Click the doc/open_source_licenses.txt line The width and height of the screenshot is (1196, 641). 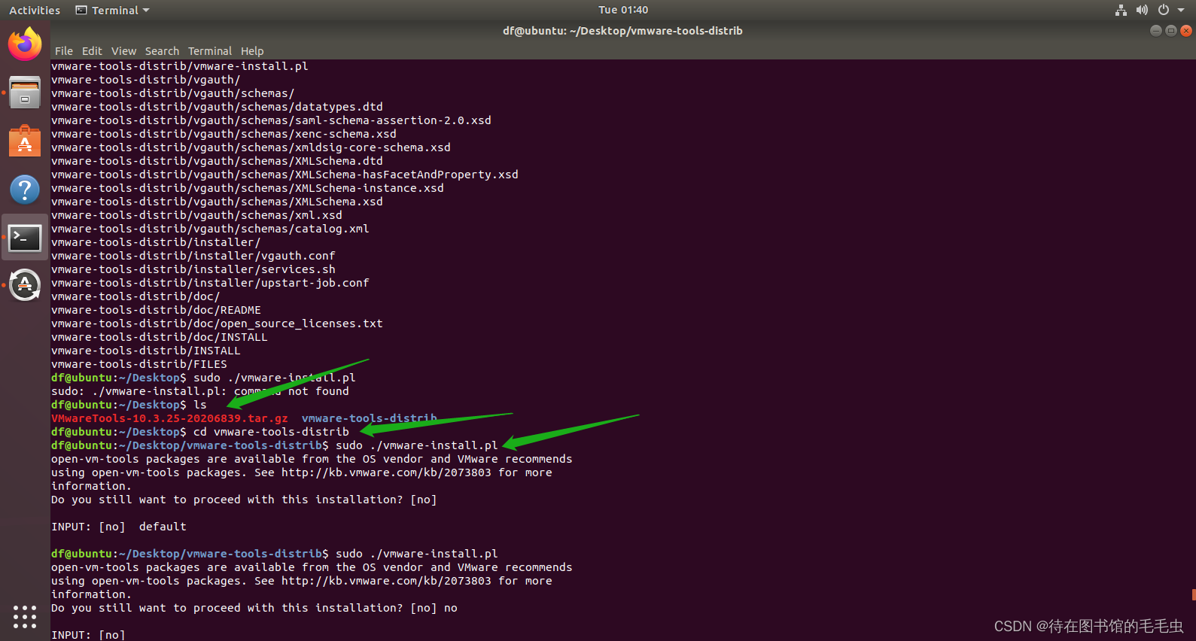217,324
